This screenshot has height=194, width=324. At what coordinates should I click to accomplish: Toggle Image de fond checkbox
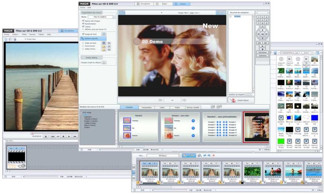click(x=83, y=34)
